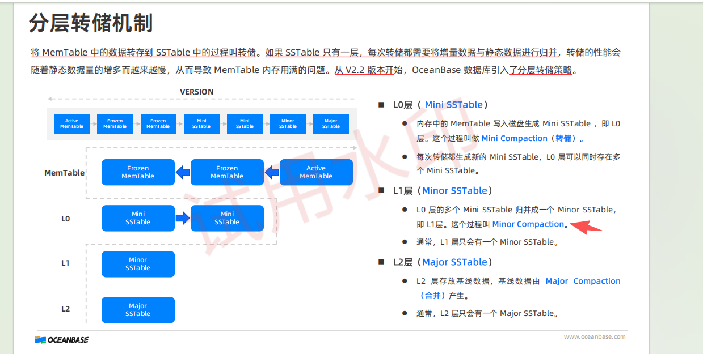
Task: Select the large Major SSTable box in row L2
Action: (x=138, y=310)
